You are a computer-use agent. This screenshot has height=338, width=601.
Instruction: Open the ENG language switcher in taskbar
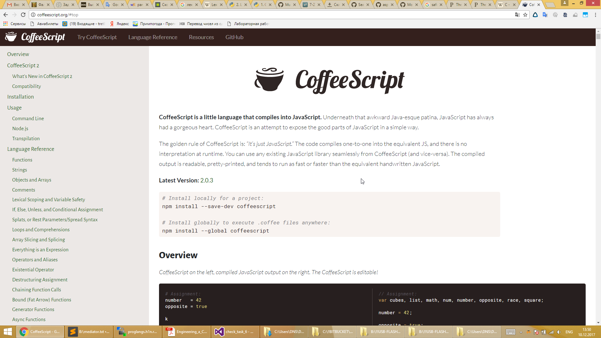[x=569, y=332]
